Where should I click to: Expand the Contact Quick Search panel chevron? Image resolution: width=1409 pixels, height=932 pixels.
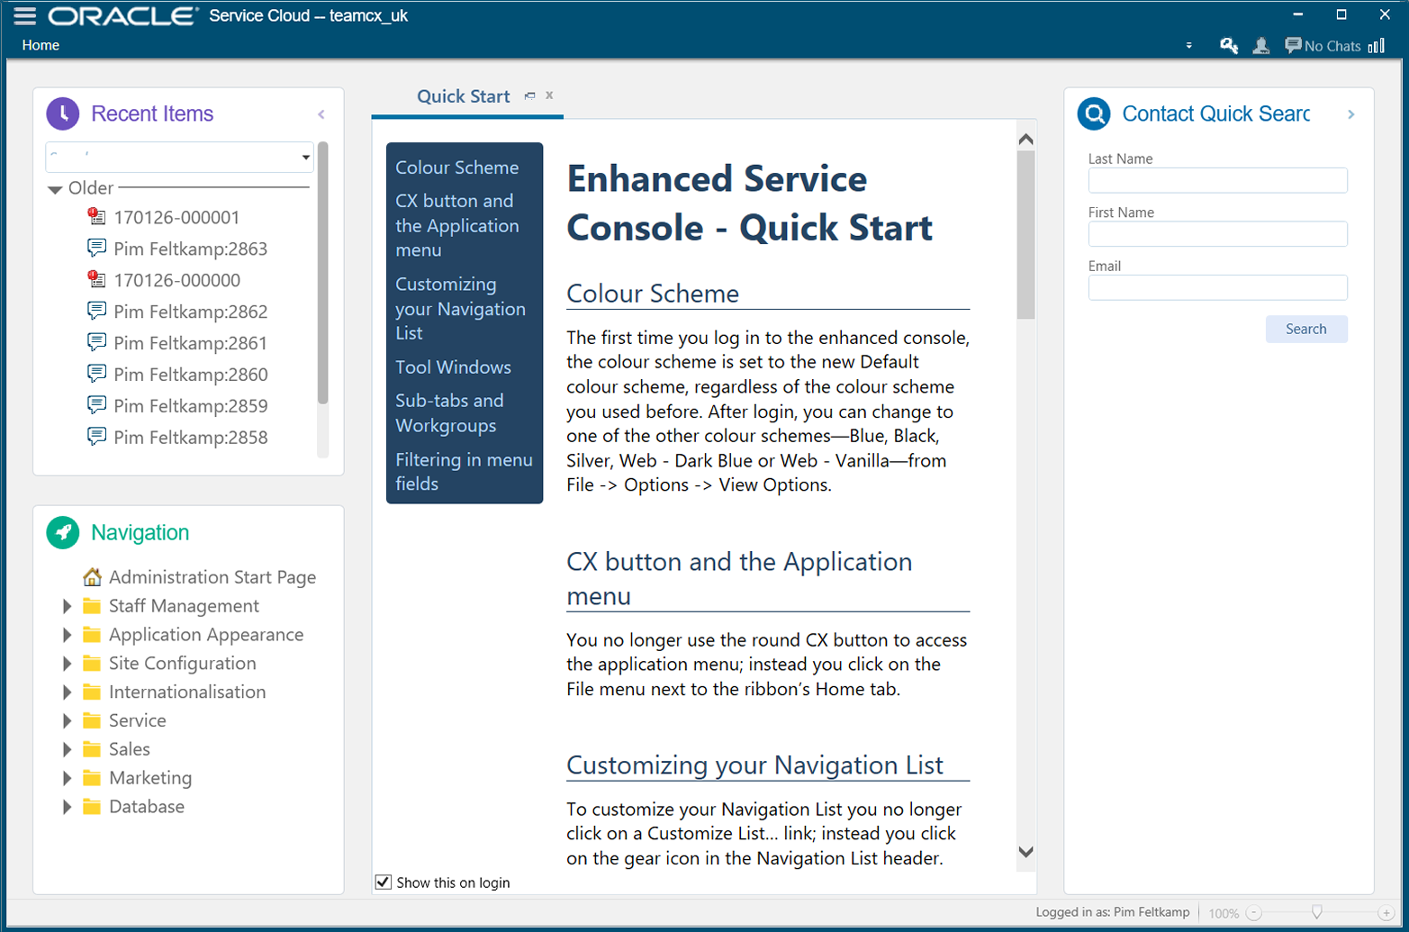point(1350,114)
